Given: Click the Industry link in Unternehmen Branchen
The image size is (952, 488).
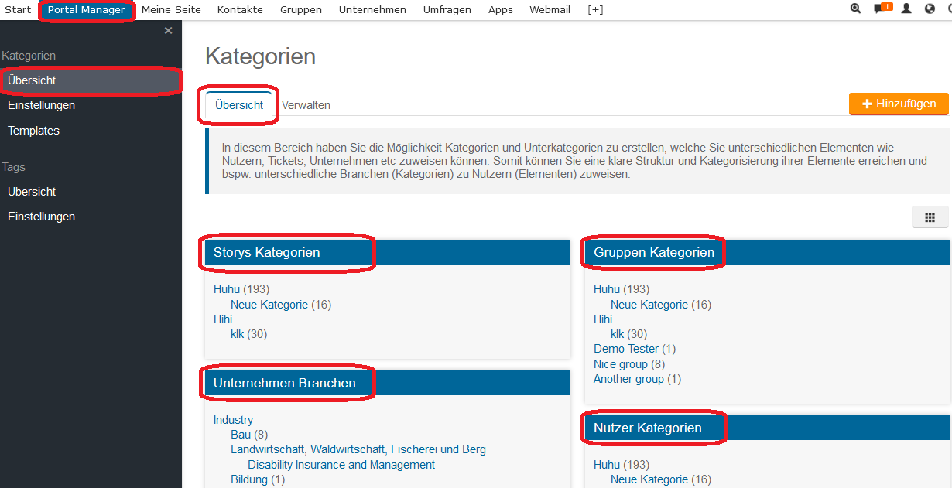Looking at the screenshot, I should 233,420.
